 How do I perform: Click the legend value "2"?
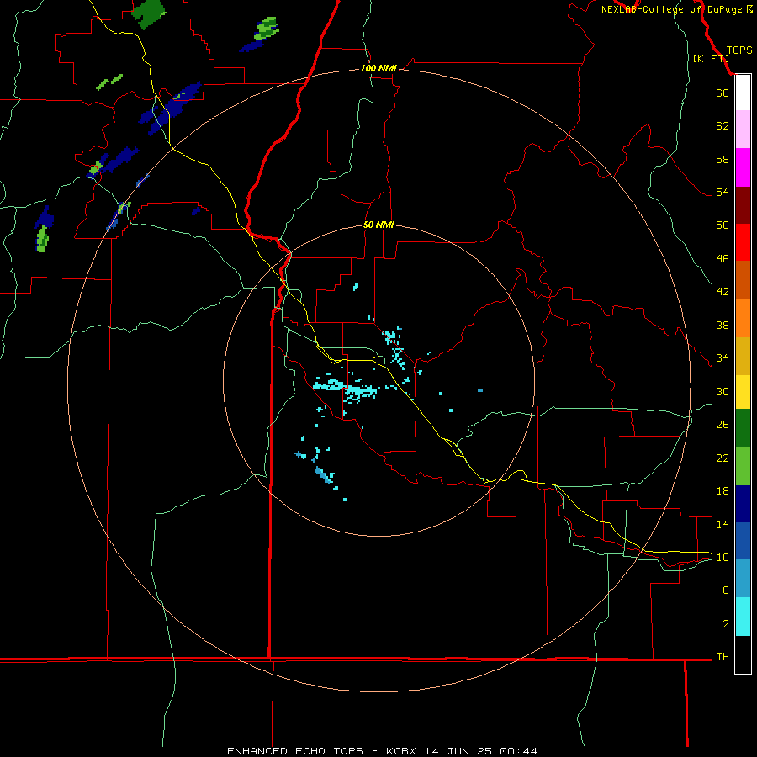(725, 623)
